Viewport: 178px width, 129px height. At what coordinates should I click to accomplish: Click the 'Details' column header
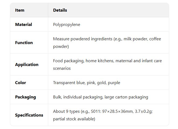point(60,10)
